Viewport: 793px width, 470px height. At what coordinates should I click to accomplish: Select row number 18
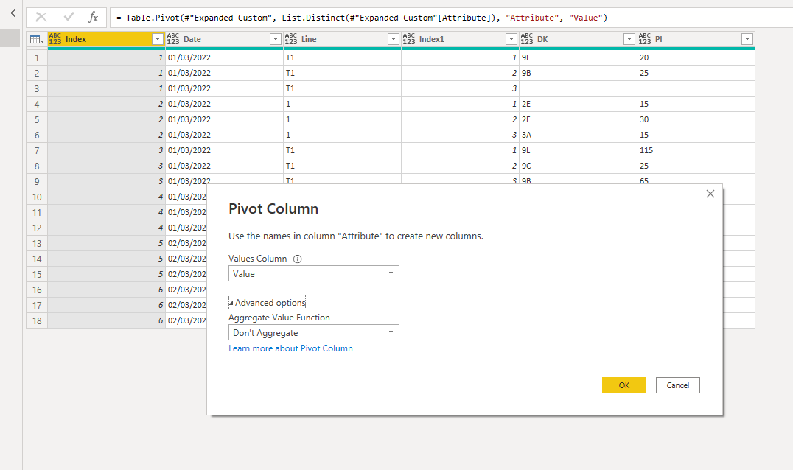point(37,321)
